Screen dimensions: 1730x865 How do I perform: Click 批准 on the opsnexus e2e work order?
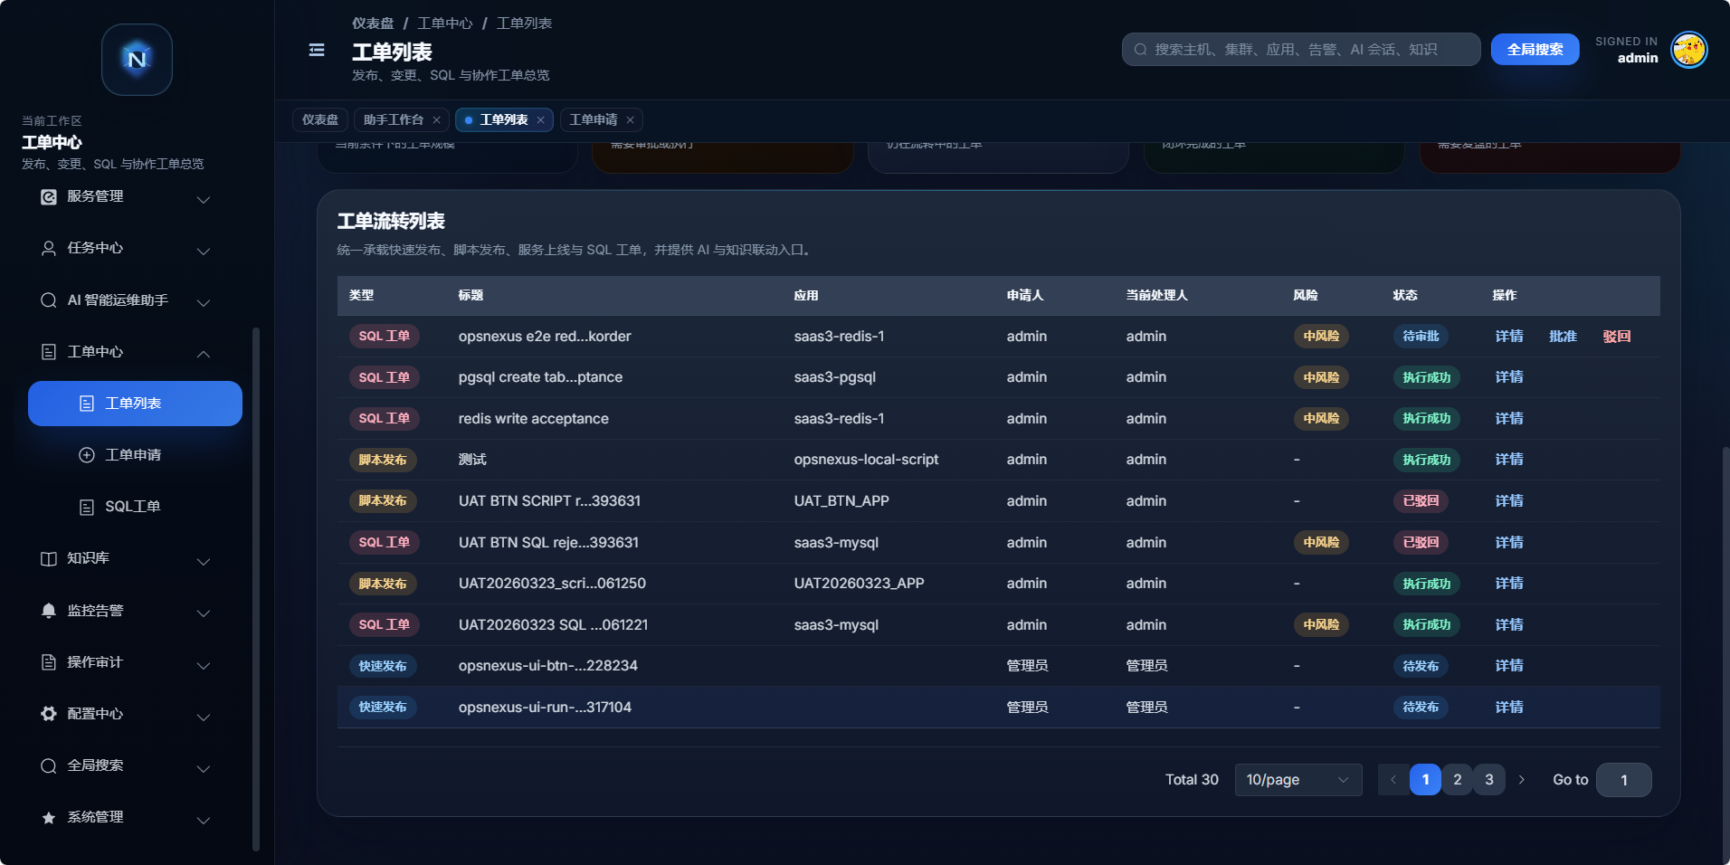click(1564, 336)
